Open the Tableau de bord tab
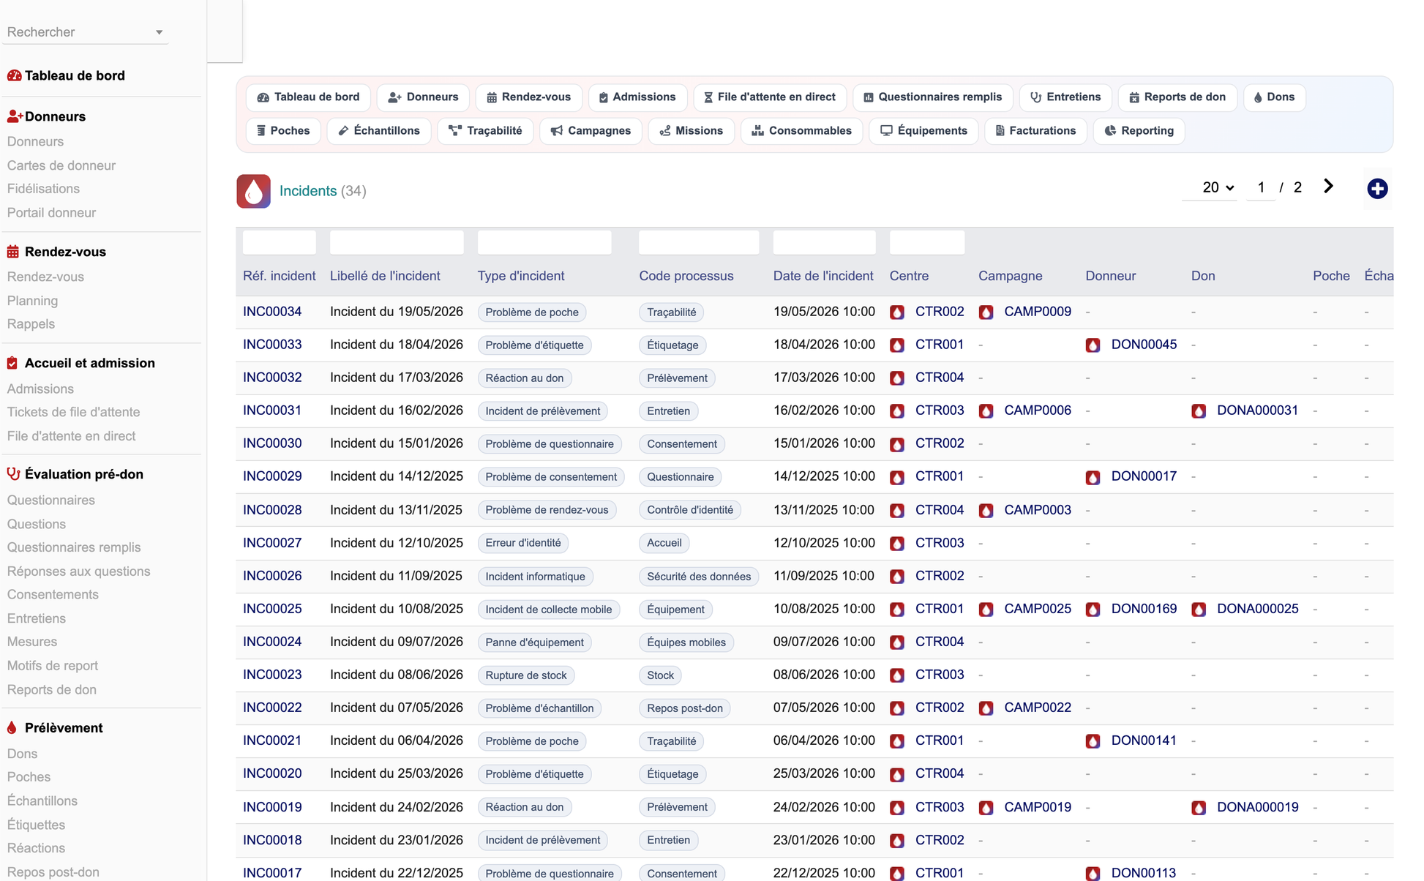The width and height of the screenshot is (1424, 881). point(309,97)
